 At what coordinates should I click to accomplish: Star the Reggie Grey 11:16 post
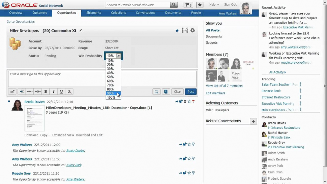189,173
